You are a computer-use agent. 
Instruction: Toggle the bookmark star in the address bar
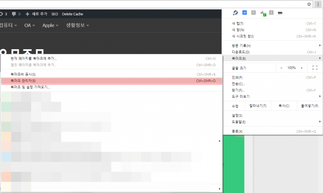(308, 4)
